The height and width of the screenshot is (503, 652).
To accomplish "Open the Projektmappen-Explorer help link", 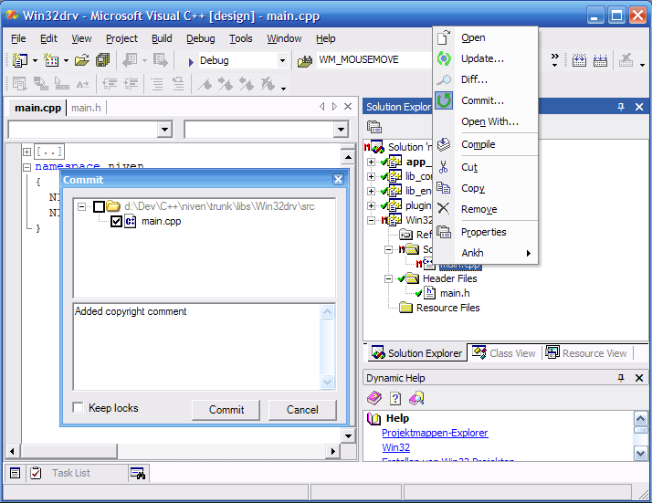I will click(435, 433).
